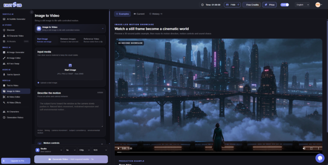Open the 720p resolution dropdown
The height and width of the screenshot is (165, 328).
click(x=84, y=150)
